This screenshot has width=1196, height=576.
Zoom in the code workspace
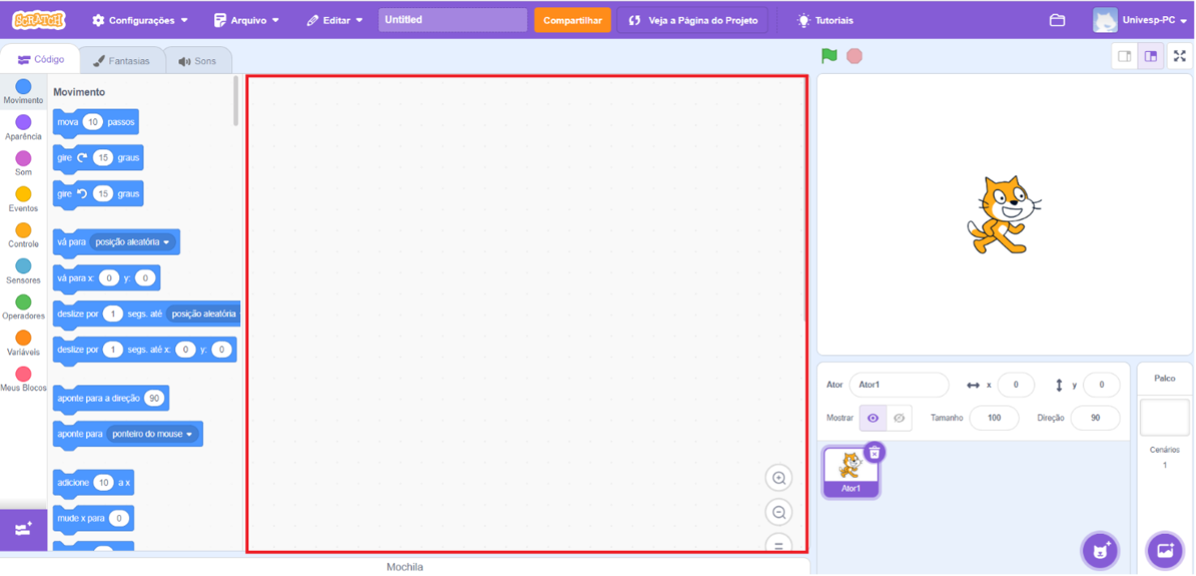(779, 479)
